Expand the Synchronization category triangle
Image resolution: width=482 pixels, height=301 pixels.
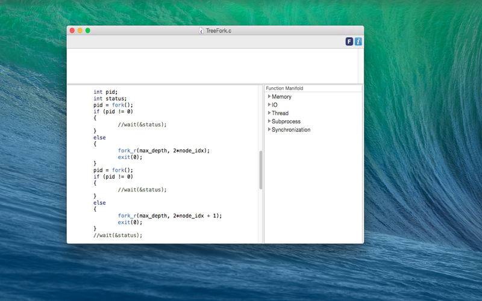(x=269, y=129)
